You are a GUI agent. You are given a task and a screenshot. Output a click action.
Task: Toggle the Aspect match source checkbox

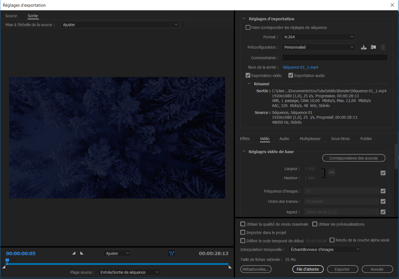[x=383, y=212]
